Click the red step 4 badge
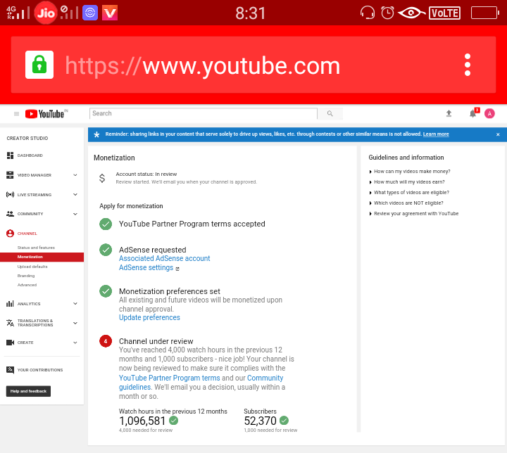507x453 pixels. coord(106,341)
